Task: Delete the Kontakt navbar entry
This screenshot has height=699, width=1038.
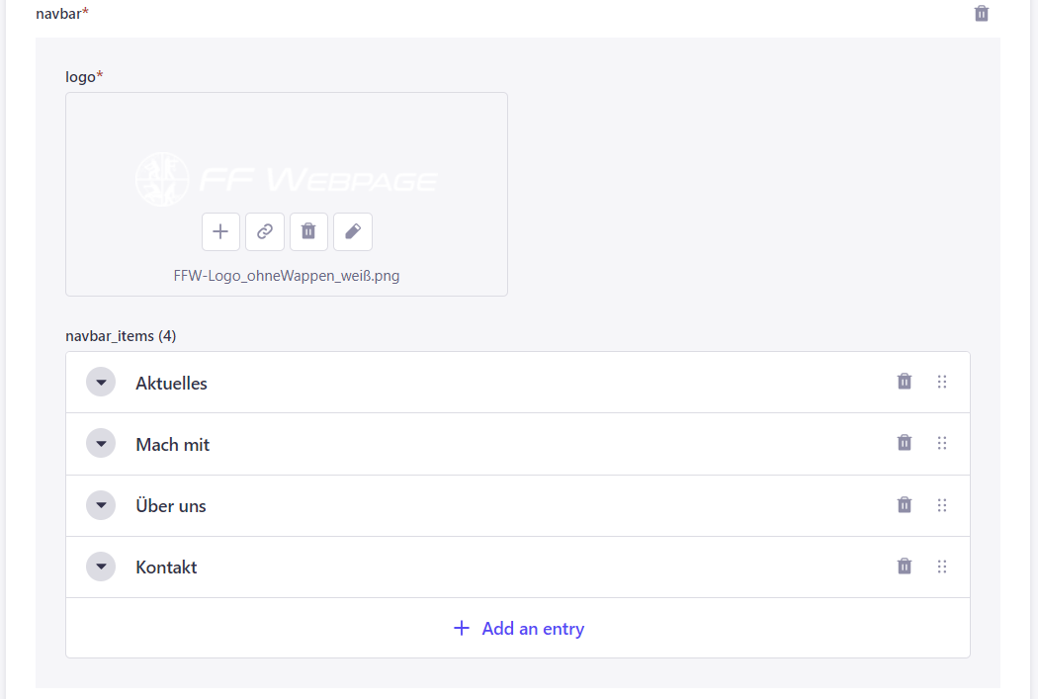Action: 905,567
